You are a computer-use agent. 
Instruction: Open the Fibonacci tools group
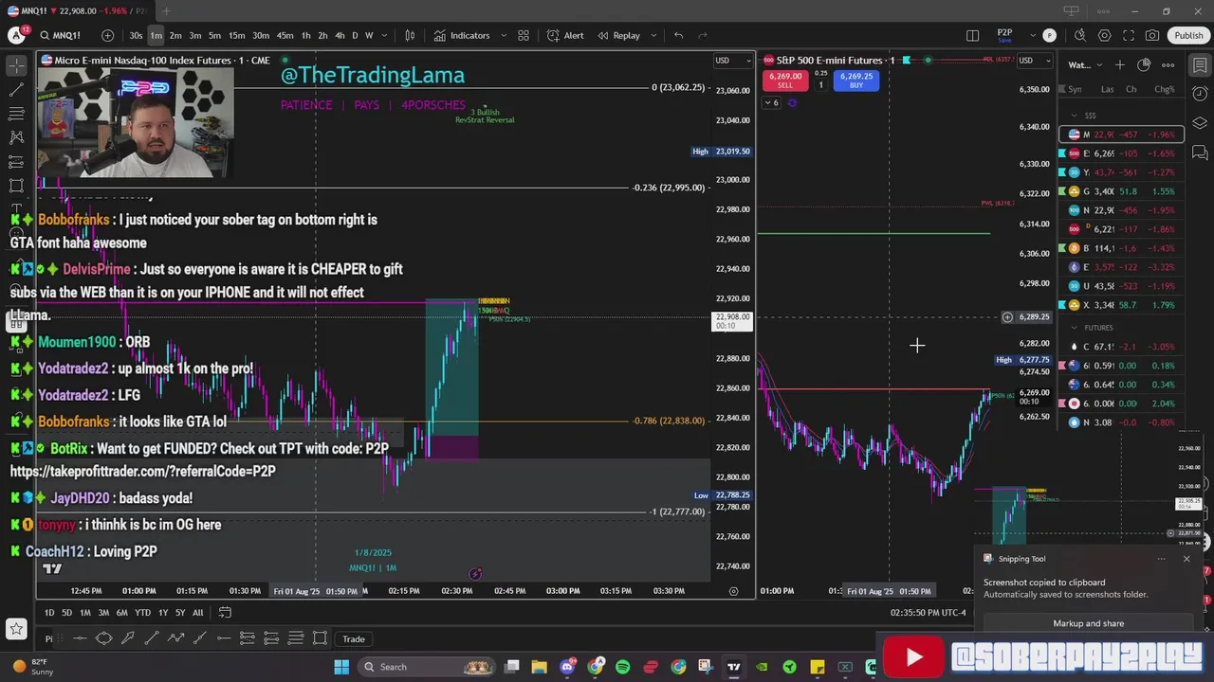[16, 114]
